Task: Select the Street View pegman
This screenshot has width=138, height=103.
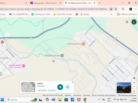Action: [134, 91]
